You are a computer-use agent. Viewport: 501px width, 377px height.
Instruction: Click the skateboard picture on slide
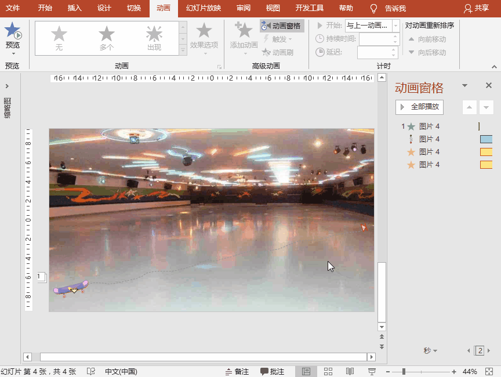click(71, 288)
